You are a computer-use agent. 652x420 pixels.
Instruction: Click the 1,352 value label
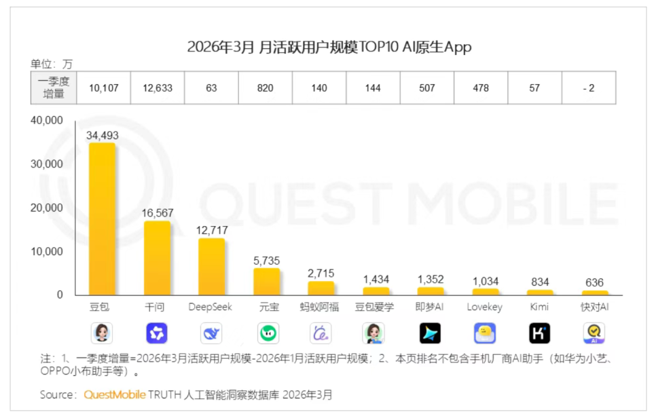click(431, 279)
